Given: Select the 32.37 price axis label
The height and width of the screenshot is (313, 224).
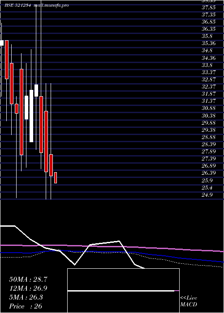Looking at the screenshot, I should coord(209,87).
